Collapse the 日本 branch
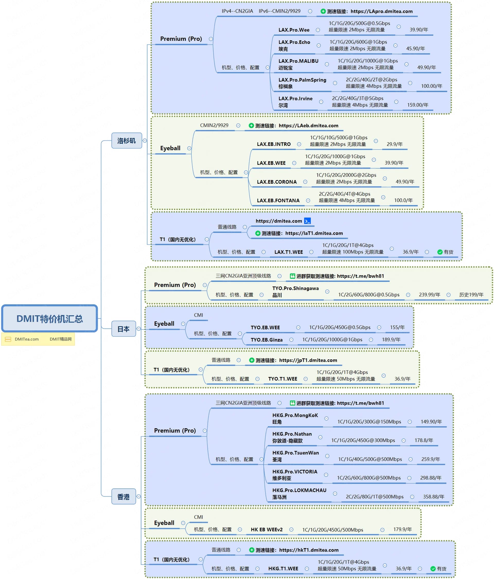This screenshot has width=494, height=579. coord(139,329)
